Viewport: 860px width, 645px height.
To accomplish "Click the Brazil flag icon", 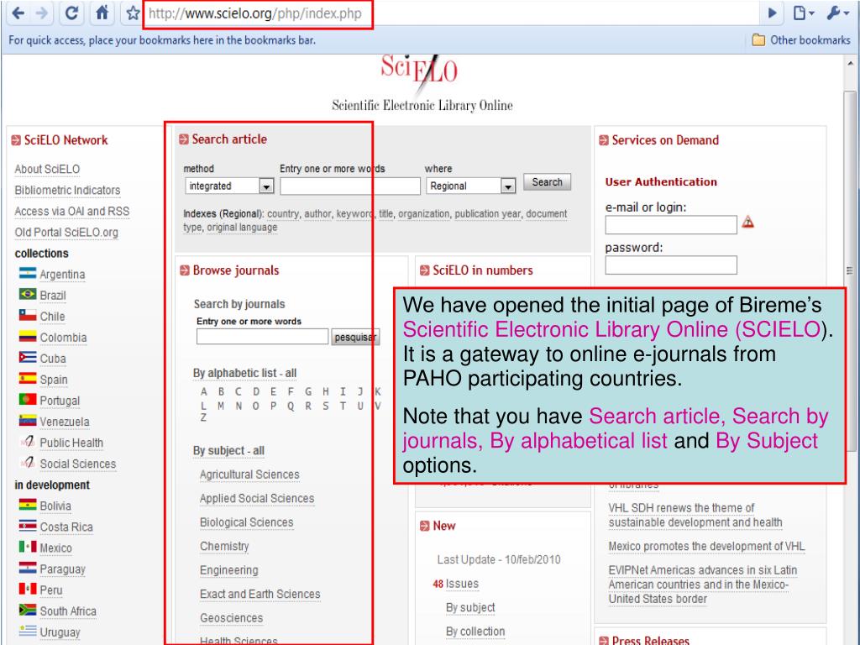I will click(28, 294).
